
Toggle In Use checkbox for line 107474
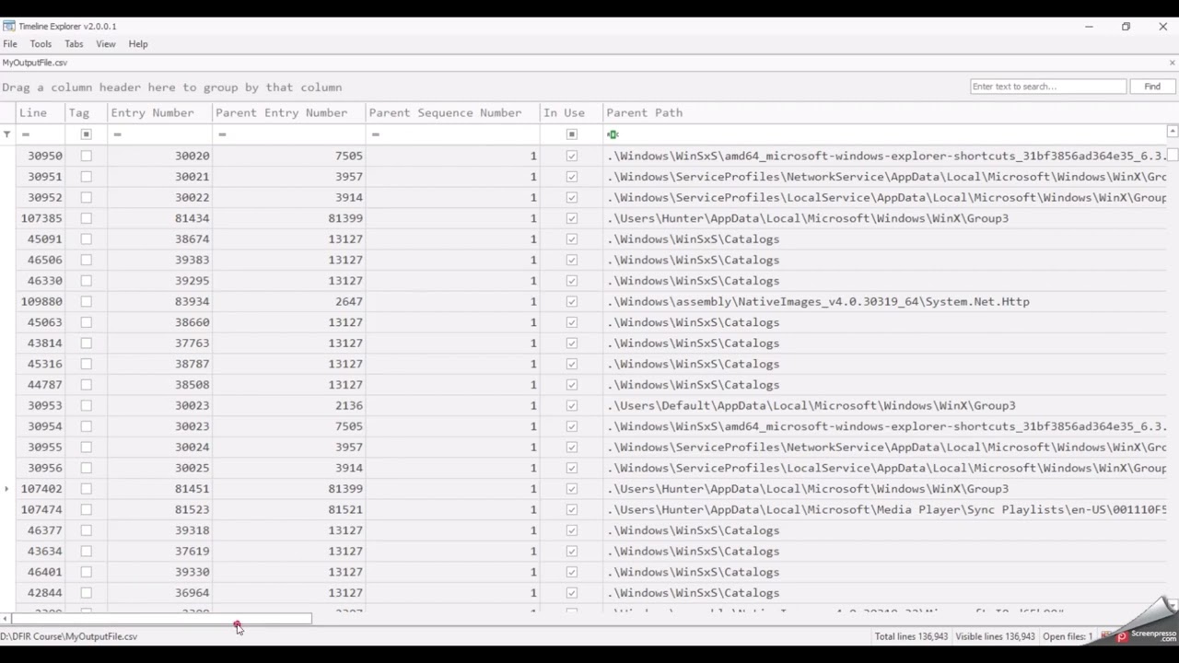pyautogui.click(x=571, y=509)
